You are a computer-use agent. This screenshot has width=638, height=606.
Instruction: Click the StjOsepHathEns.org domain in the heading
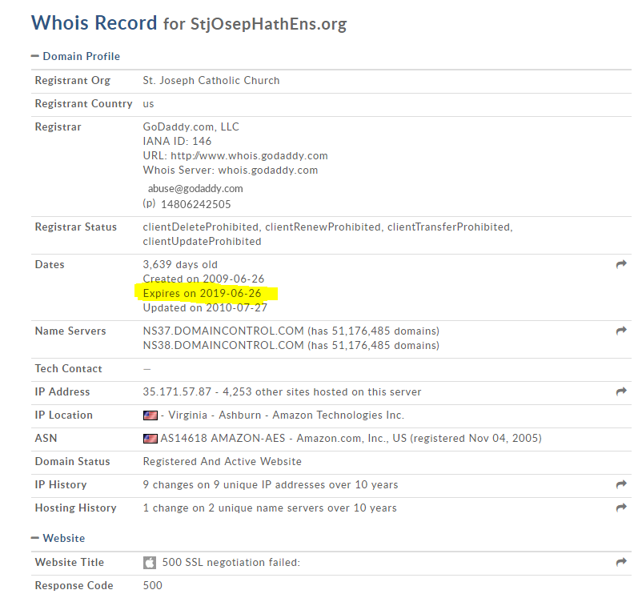coord(268,24)
